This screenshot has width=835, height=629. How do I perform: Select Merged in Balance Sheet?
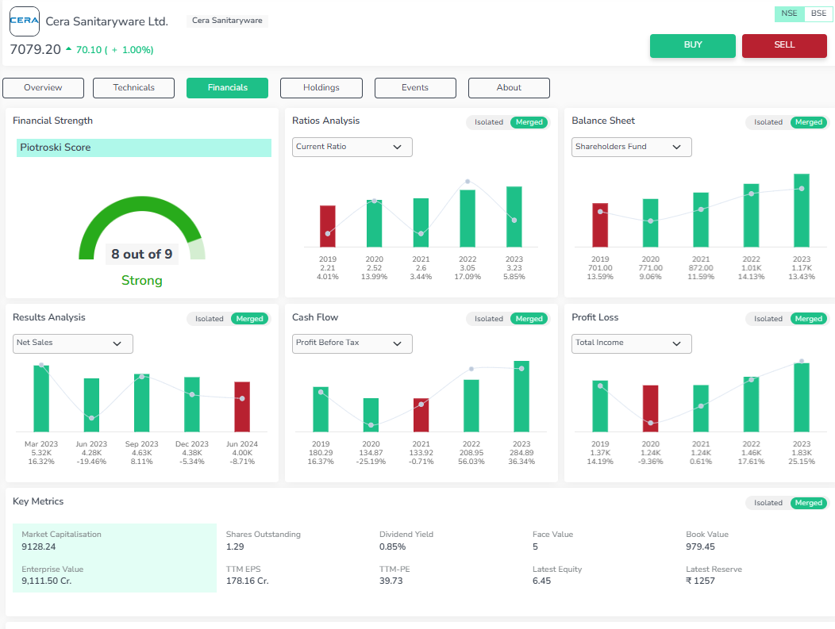tap(808, 122)
